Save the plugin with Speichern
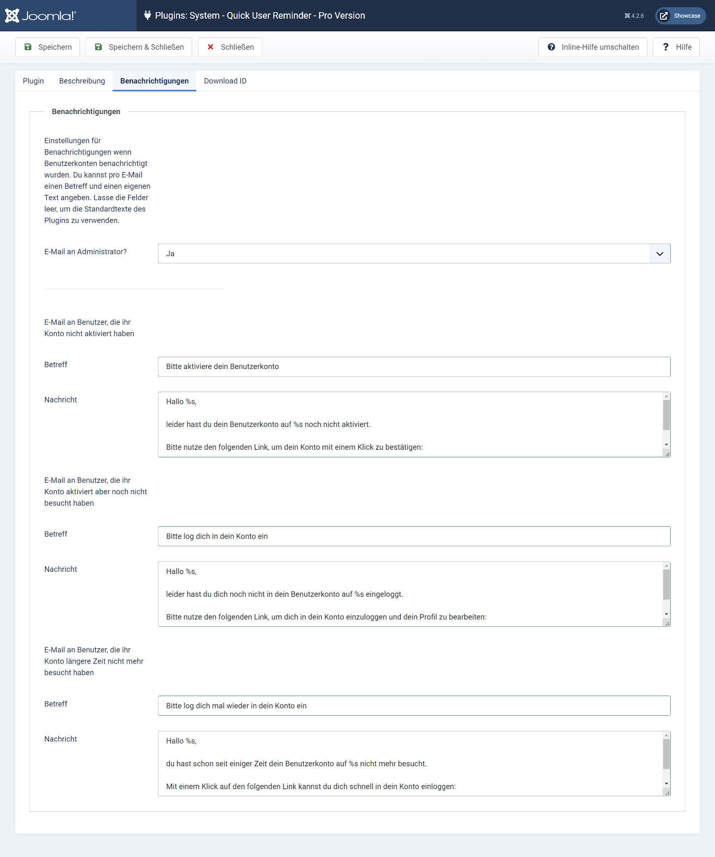 (48, 47)
